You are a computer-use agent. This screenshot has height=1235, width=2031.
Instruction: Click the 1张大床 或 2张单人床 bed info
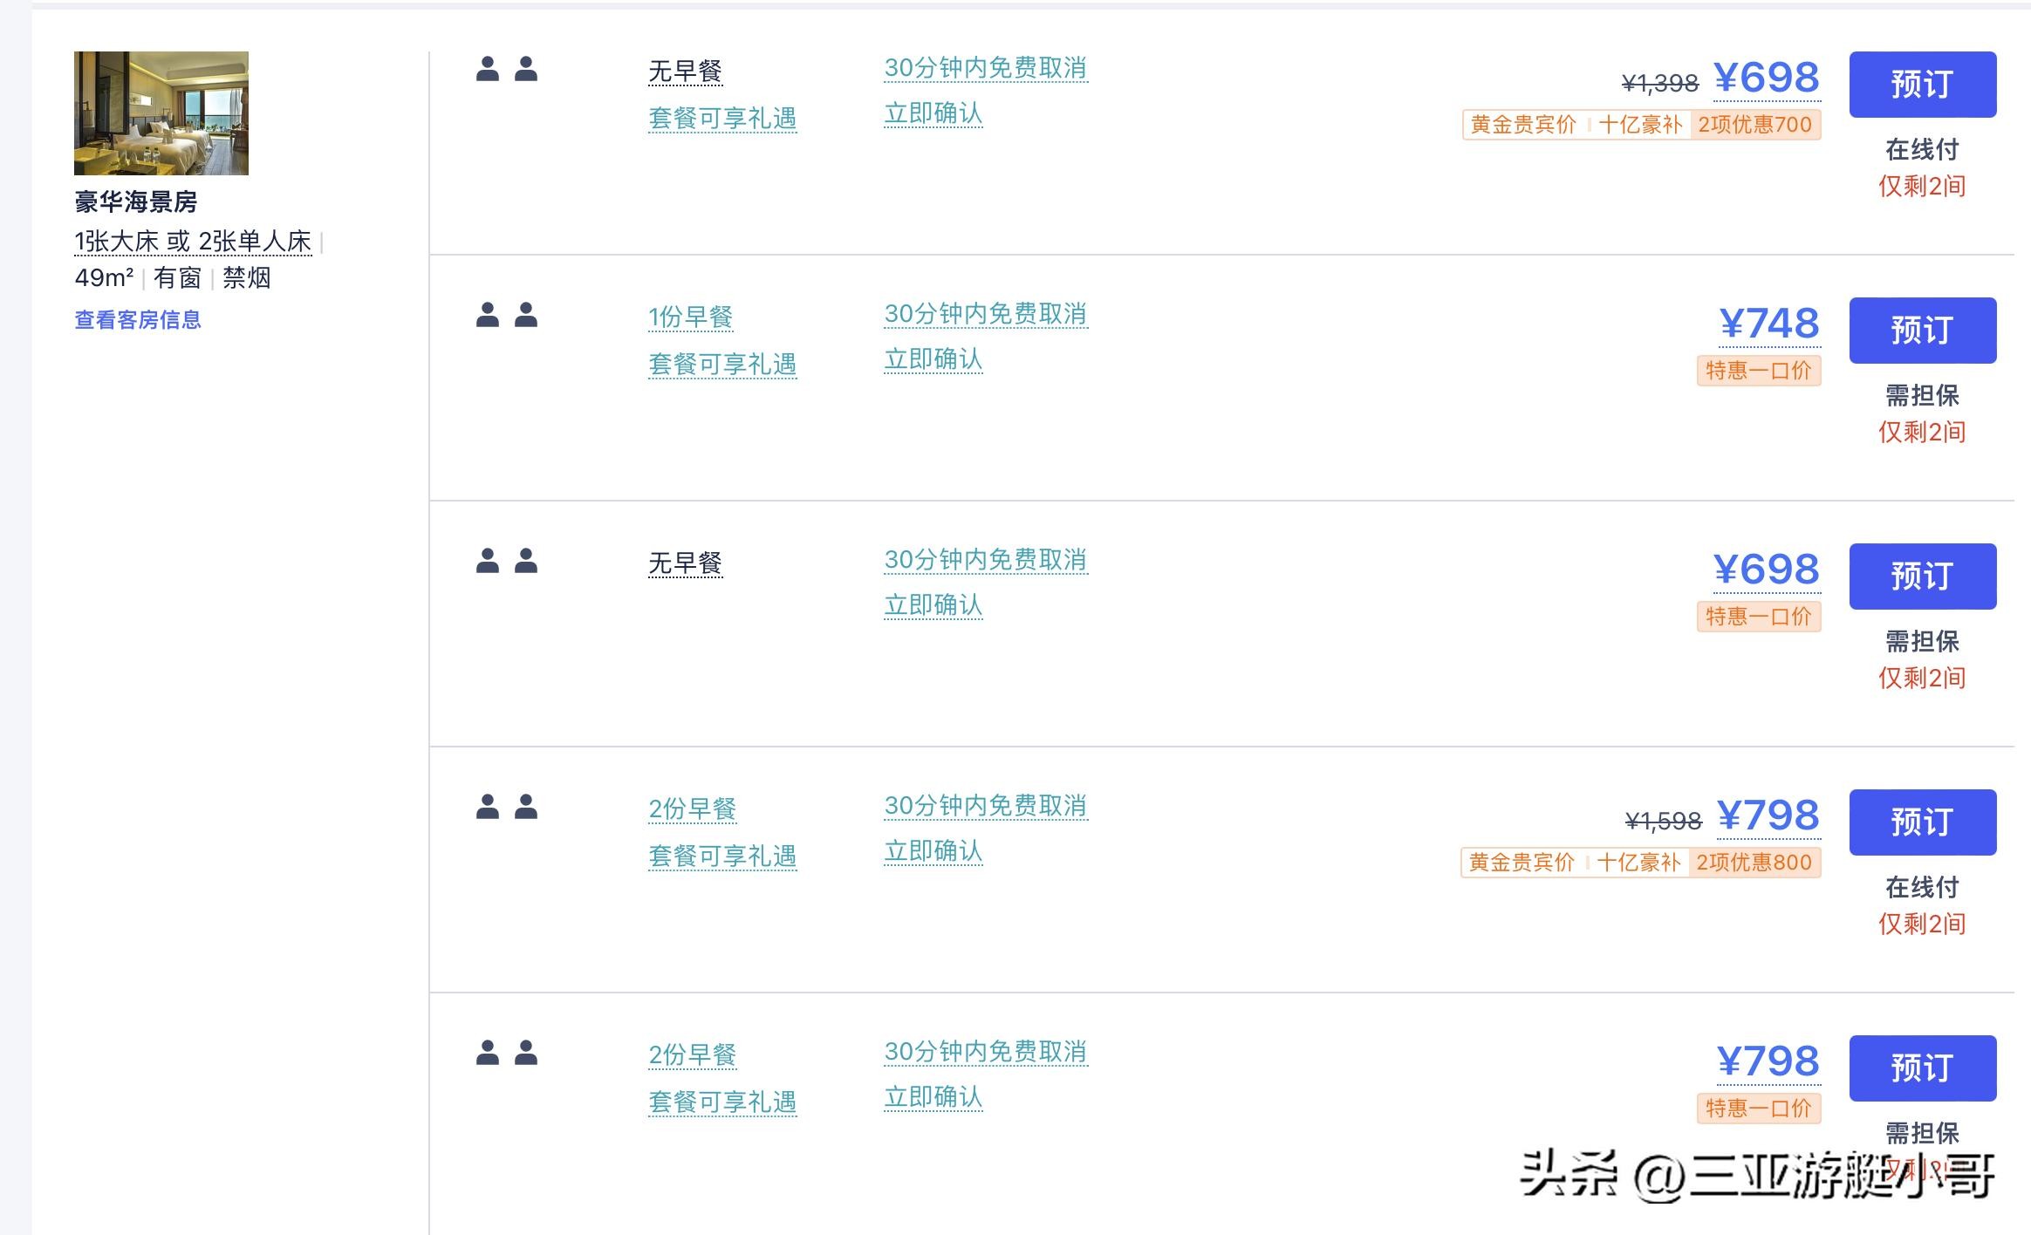coord(193,242)
